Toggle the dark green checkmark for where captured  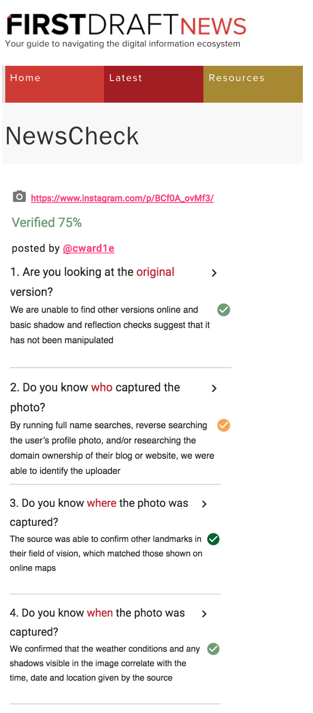tap(213, 539)
